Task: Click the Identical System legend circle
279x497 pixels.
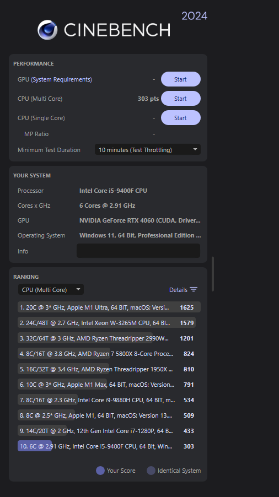Action: click(151, 471)
